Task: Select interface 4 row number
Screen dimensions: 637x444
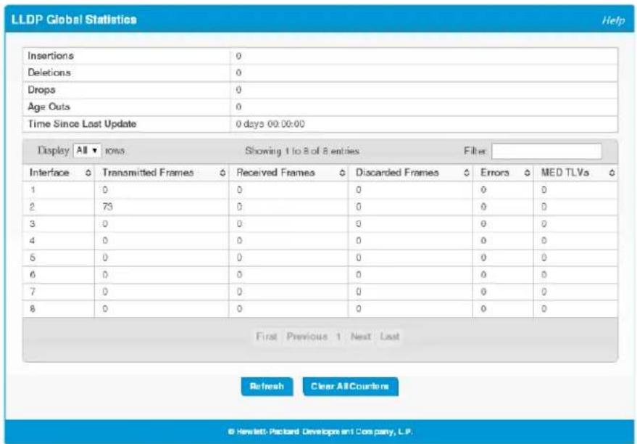Action: [33, 241]
